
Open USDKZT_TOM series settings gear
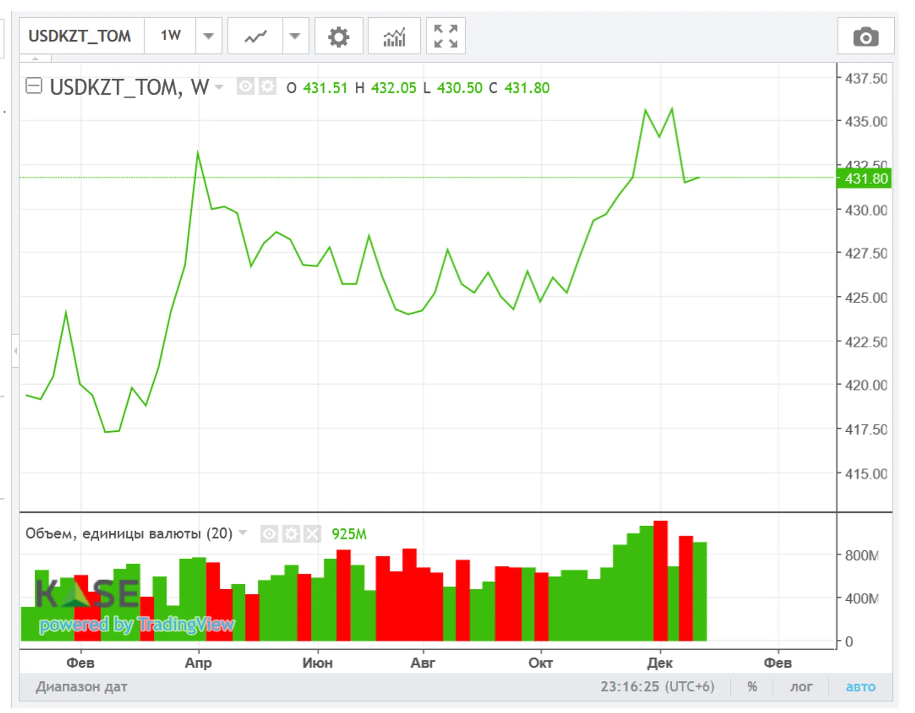(x=267, y=87)
